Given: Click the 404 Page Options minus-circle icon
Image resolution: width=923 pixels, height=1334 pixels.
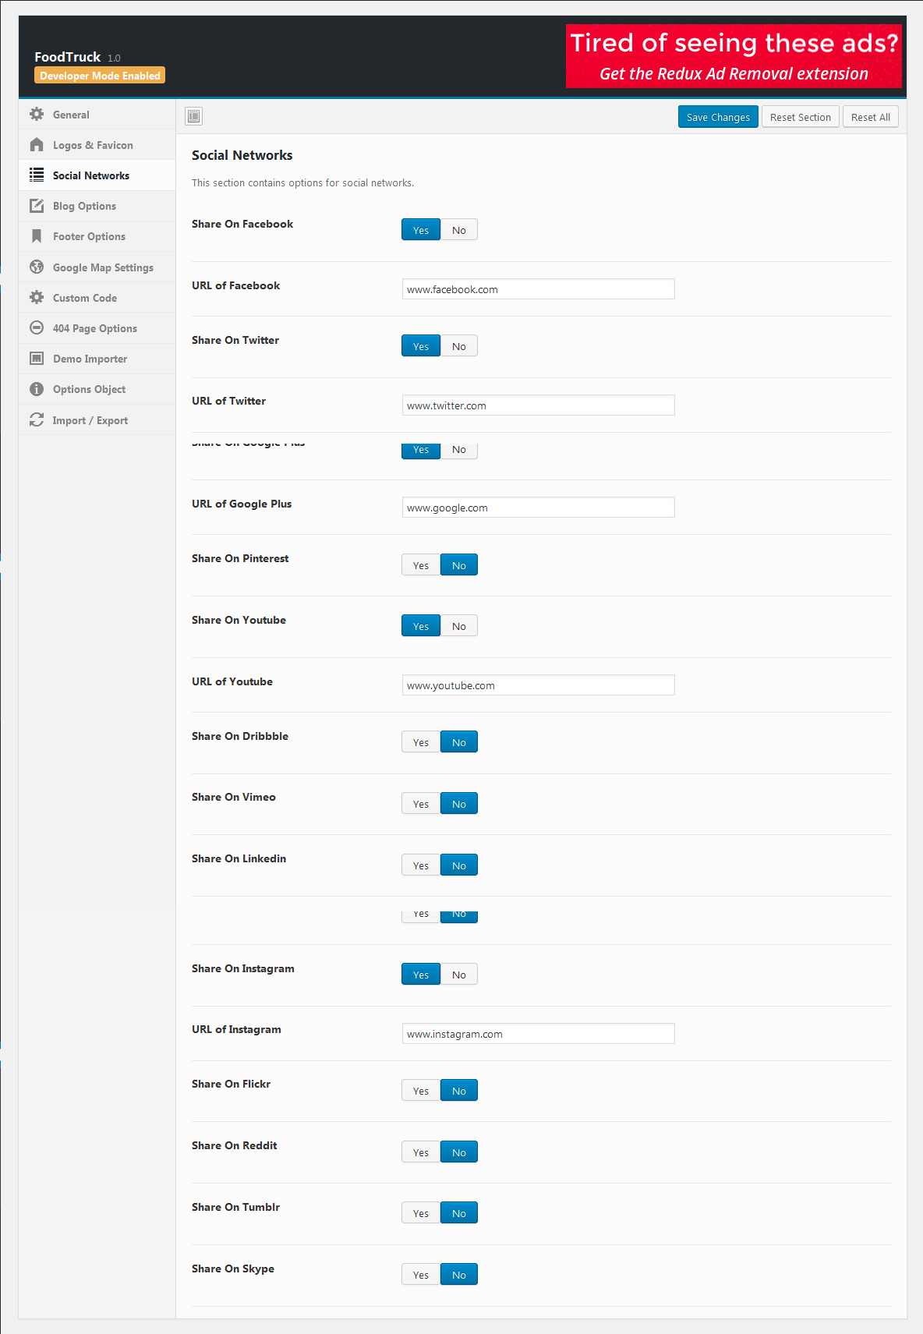Looking at the screenshot, I should pos(37,328).
